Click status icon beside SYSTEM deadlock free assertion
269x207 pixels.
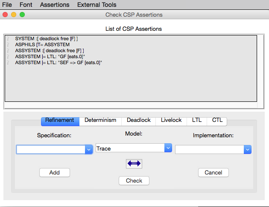click(8, 38)
